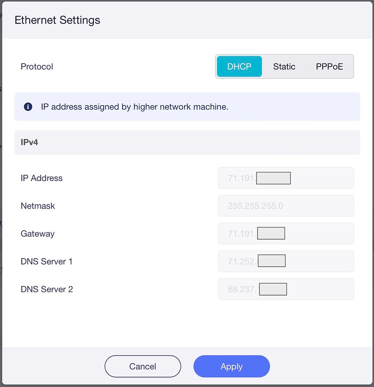Select the DHCP protocol option
Viewport: 374px width, 387px height.
tap(239, 67)
